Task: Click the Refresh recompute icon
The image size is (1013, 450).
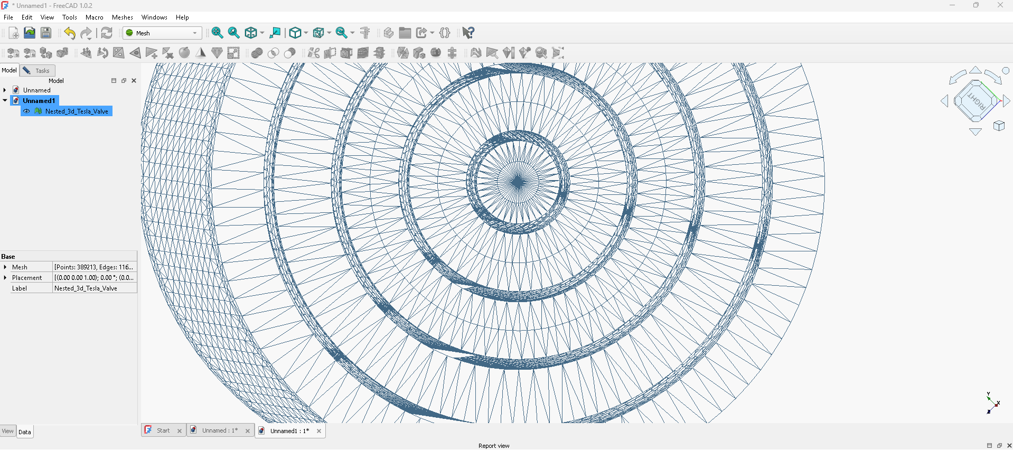Action: coord(107,33)
